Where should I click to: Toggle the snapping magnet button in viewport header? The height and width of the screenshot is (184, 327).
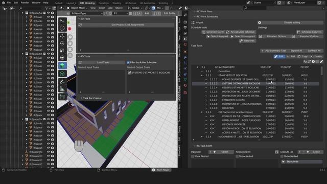point(153,8)
